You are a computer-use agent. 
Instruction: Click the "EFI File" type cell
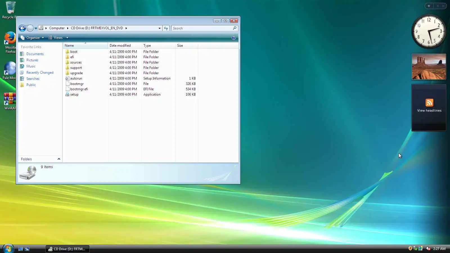pyautogui.click(x=148, y=89)
